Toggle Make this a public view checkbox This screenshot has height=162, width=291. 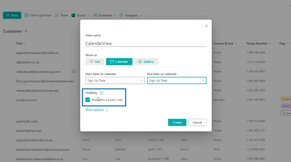point(88,100)
